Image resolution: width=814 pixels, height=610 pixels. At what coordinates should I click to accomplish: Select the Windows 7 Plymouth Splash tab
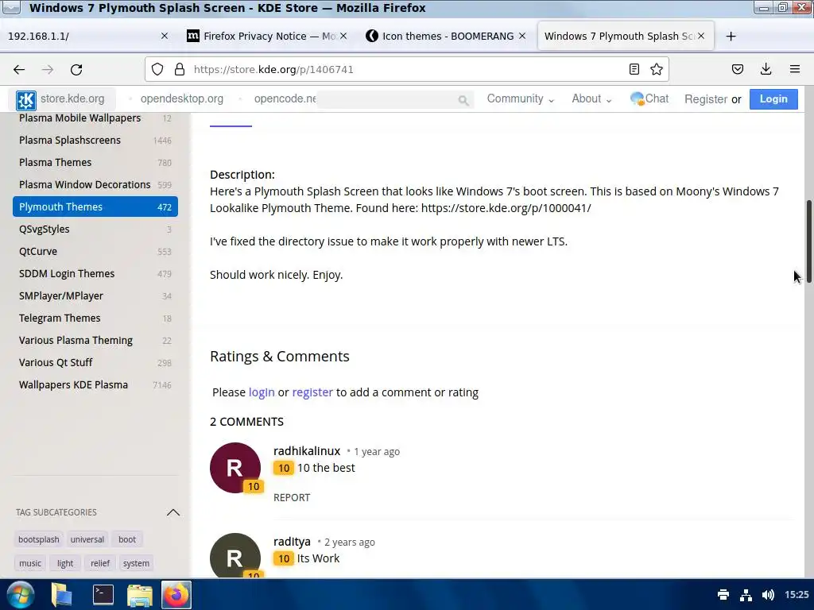(626, 36)
